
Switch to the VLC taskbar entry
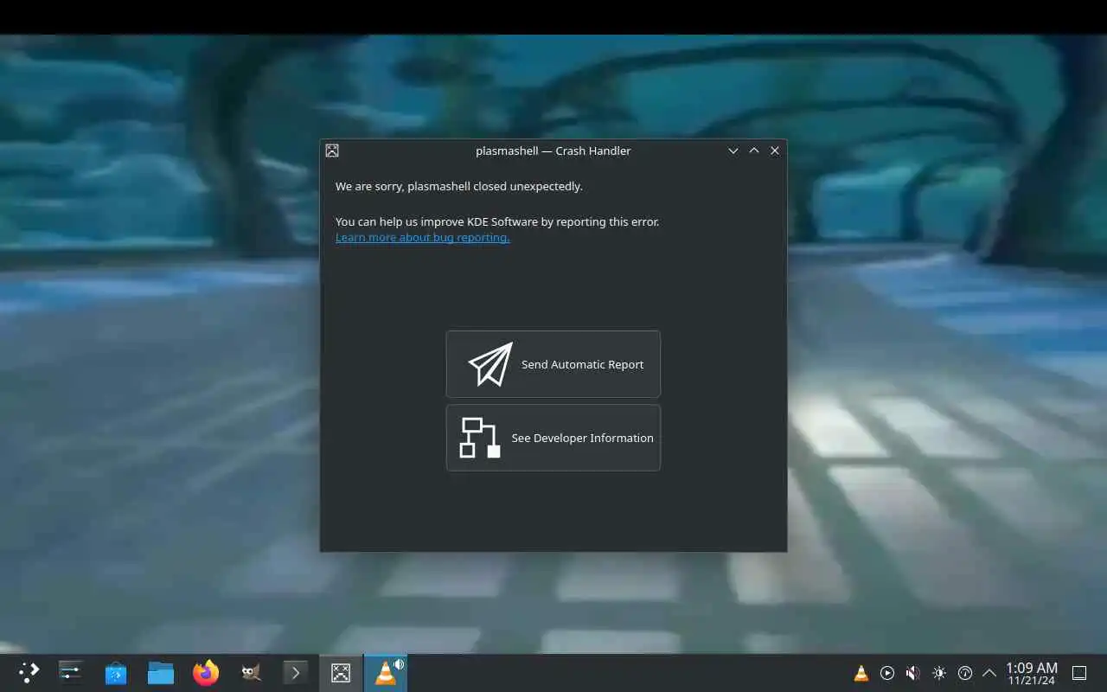[386, 672]
